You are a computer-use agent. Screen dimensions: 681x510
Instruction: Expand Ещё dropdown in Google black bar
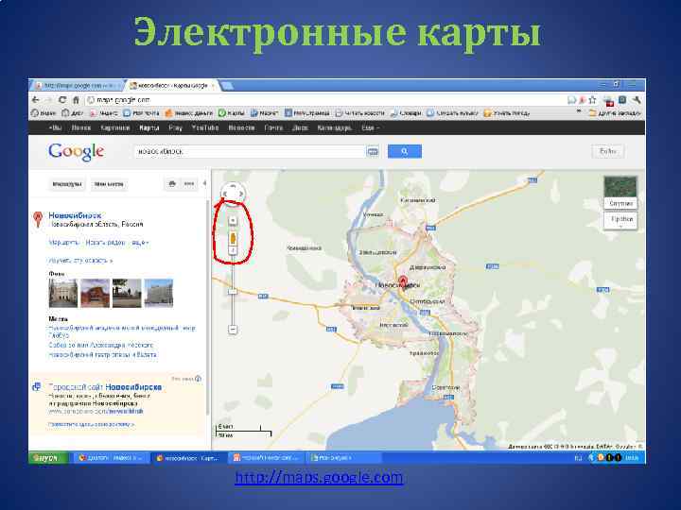point(370,127)
